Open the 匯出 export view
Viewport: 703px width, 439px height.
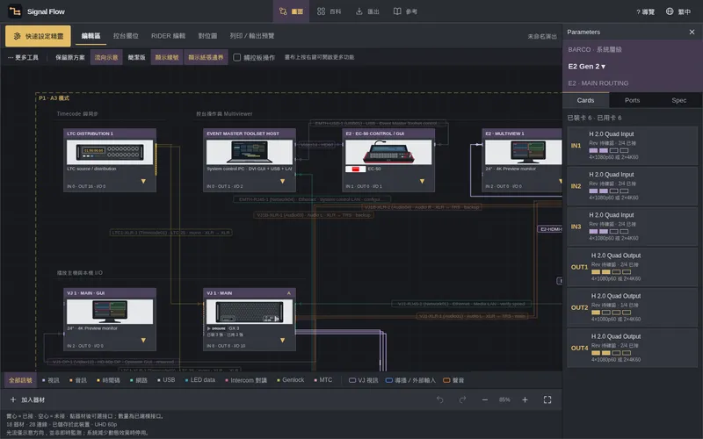pyautogui.click(x=367, y=11)
